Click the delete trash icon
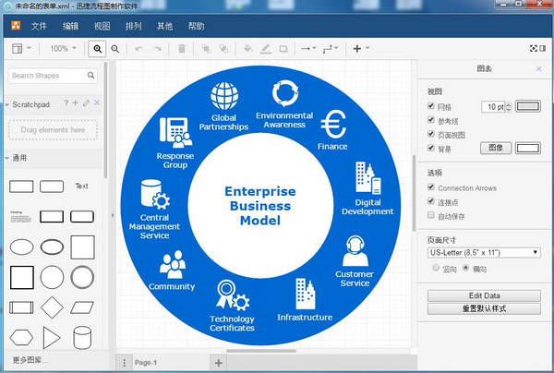554x373 pixels. point(182,48)
